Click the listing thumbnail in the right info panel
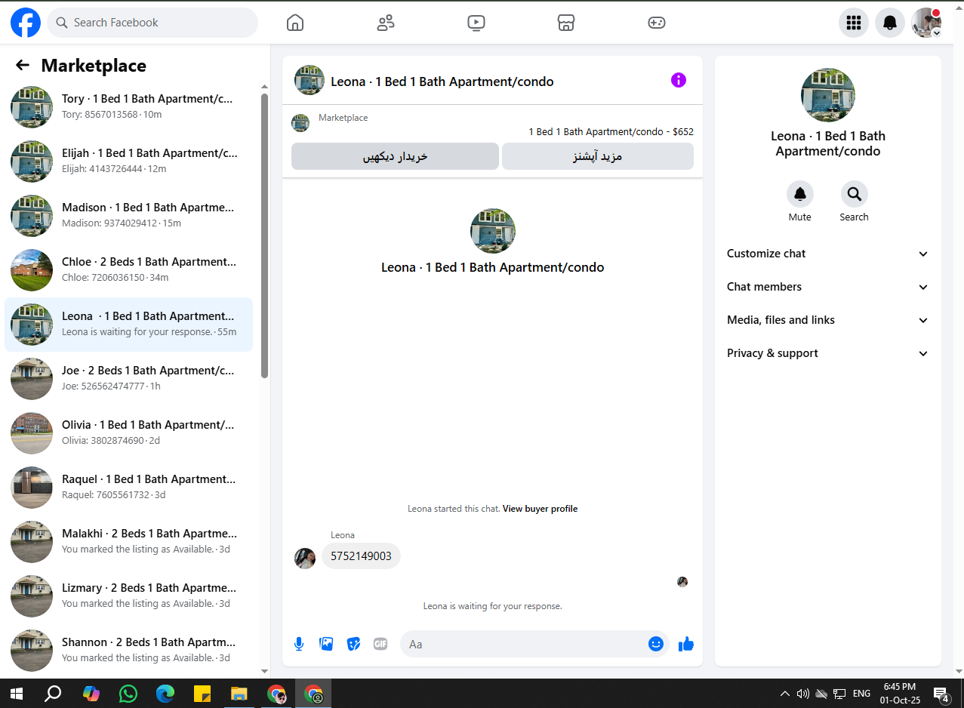964x708 pixels. [x=828, y=95]
